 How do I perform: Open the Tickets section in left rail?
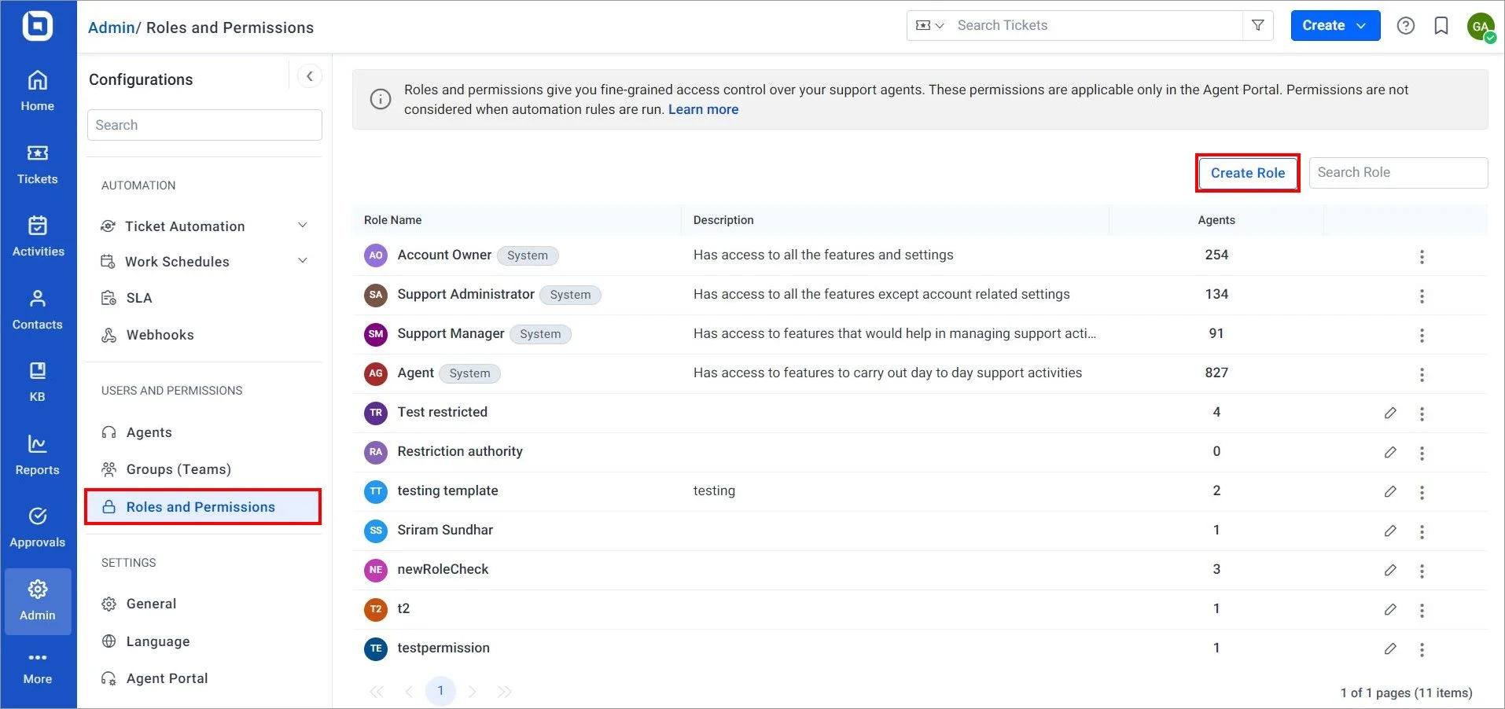coord(38,164)
